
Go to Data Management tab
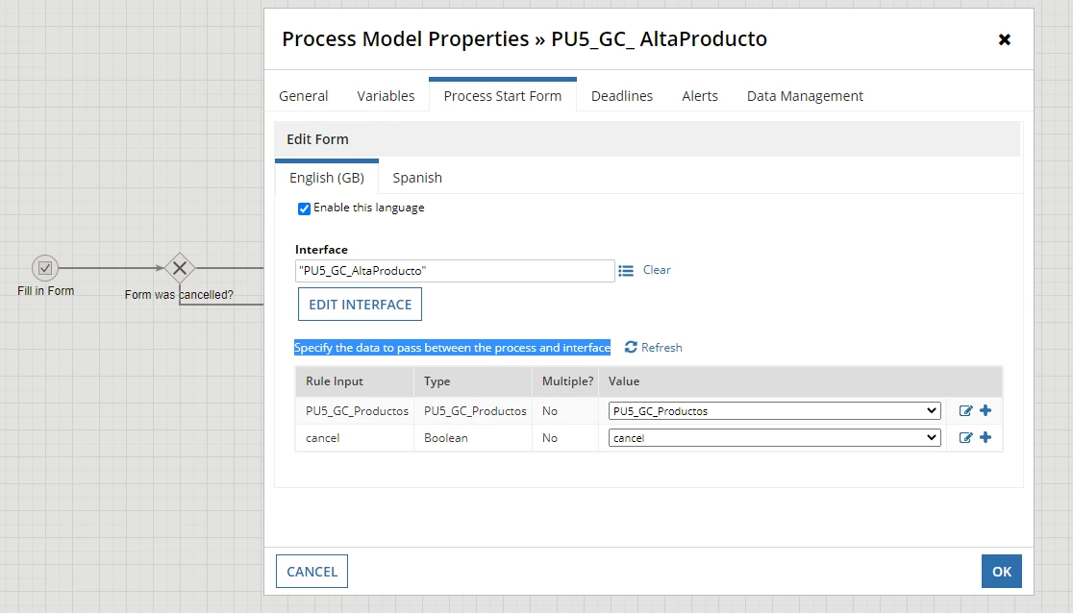805,96
